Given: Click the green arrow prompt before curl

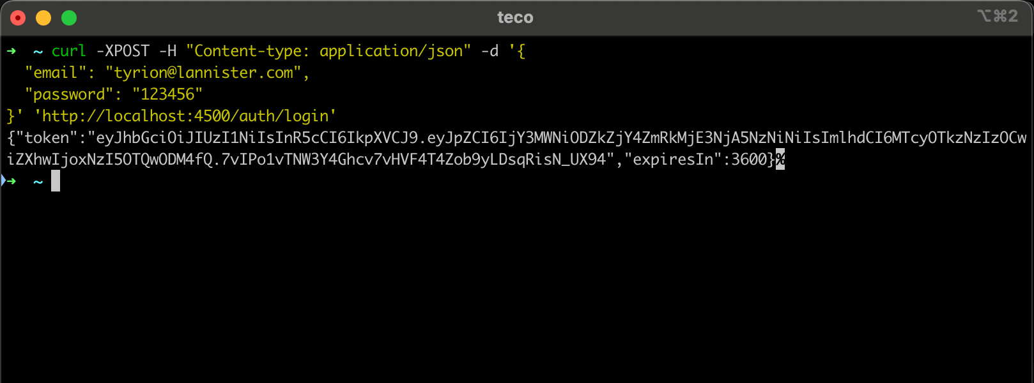Looking at the screenshot, I should (x=12, y=51).
